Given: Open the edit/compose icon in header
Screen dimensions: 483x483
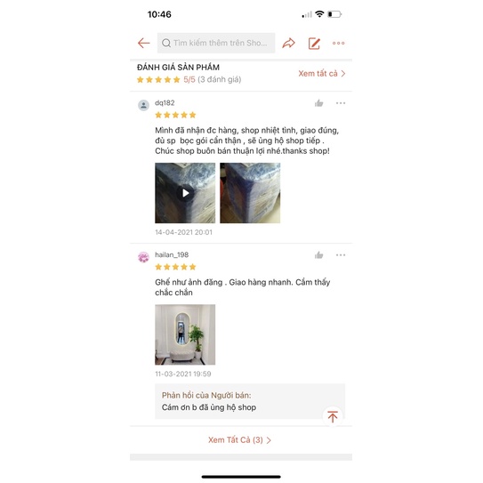Looking at the screenshot, I should tap(314, 44).
